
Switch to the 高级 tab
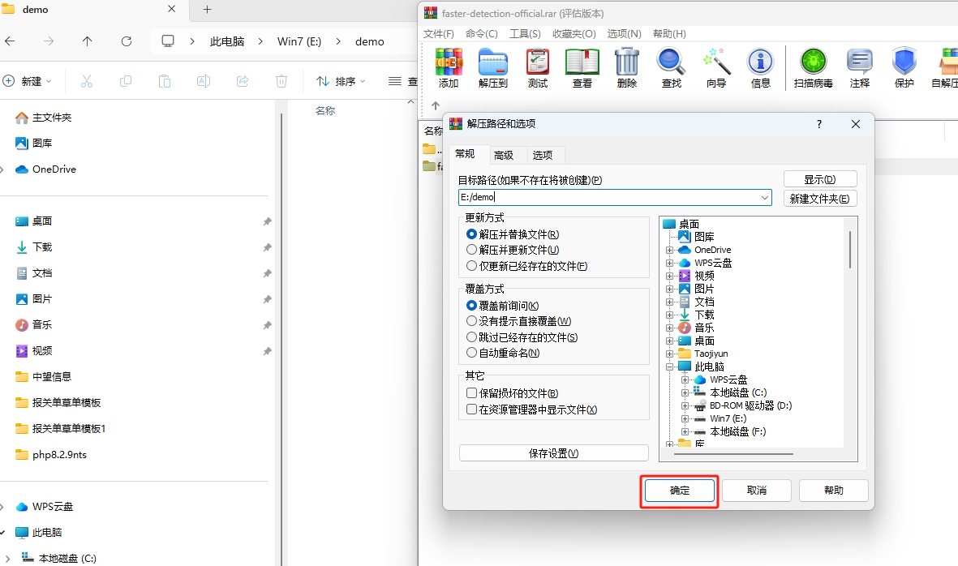click(x=504, y=155)
